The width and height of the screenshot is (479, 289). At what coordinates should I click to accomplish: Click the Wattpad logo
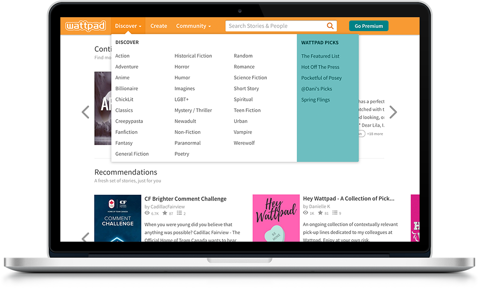pyautogui.click(x=86, y=26)
